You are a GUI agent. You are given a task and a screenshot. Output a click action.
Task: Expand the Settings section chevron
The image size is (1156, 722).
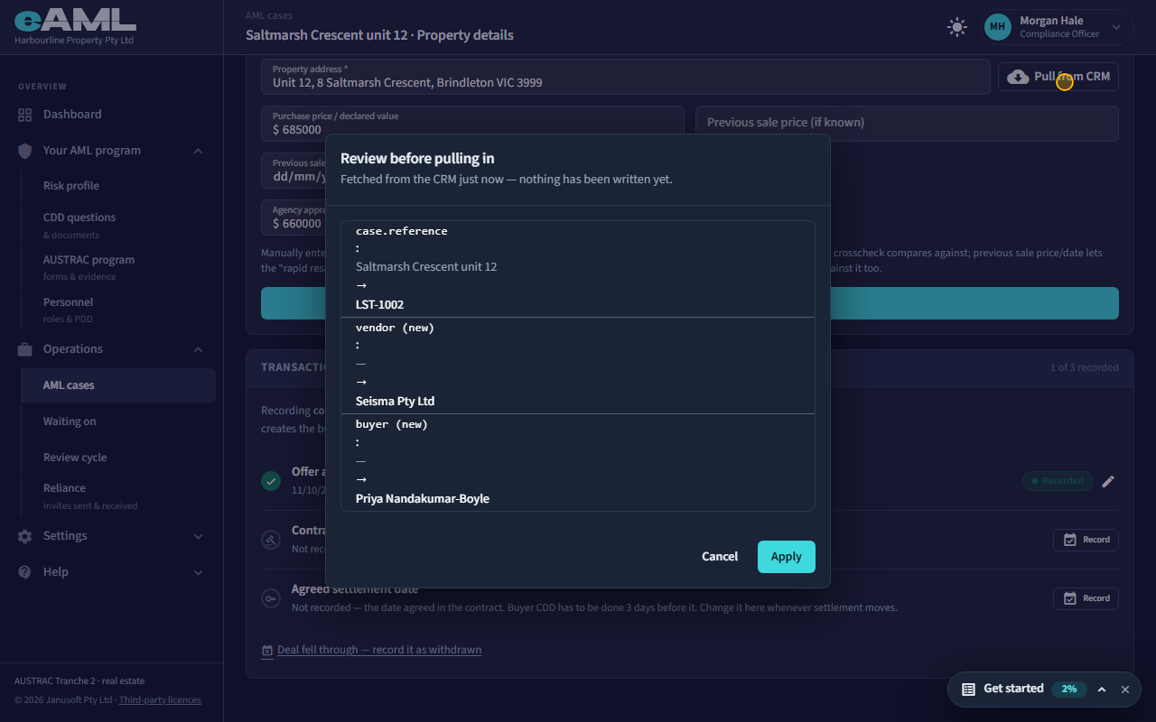point(198,536)
